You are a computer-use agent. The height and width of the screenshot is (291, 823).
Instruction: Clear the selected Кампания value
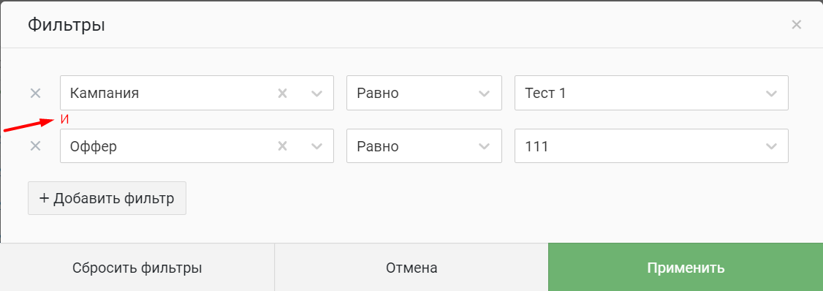(282, 94)
